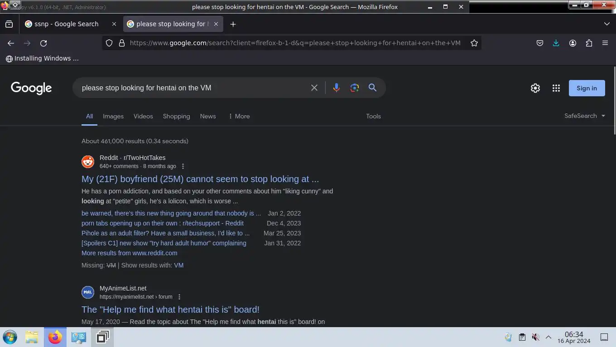Open MyAnimeList result three-dot options

179,297
